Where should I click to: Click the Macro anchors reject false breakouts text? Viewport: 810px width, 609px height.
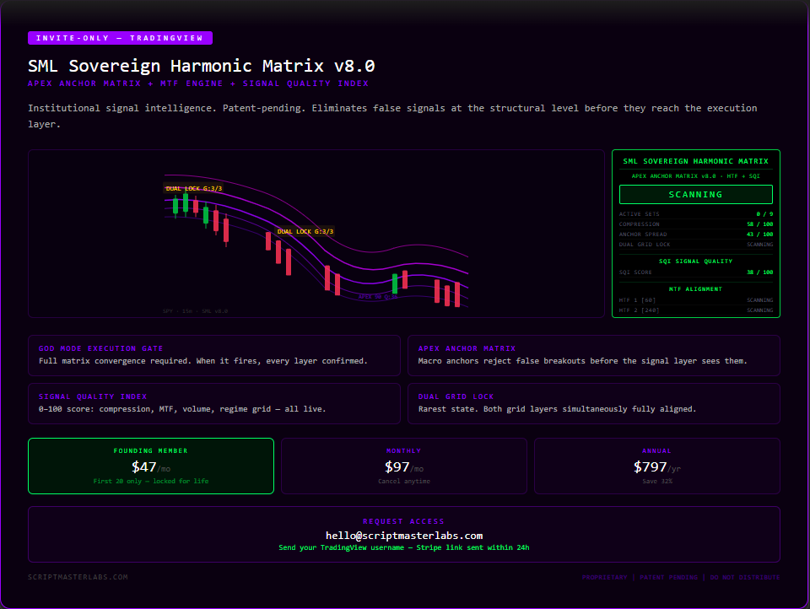[582, 360]
